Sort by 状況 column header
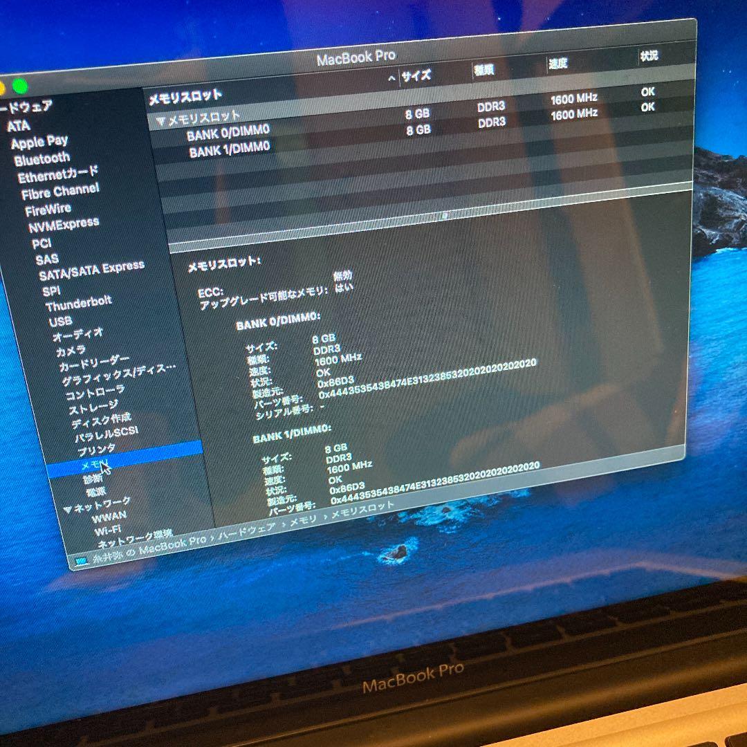This screenshot has width=747, height=747. (648, 56)
